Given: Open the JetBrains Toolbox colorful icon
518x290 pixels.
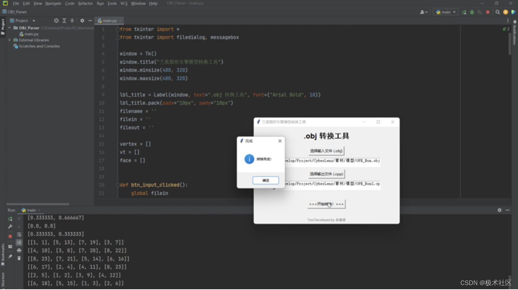Looking at the screenshot, I should (513, 12).
